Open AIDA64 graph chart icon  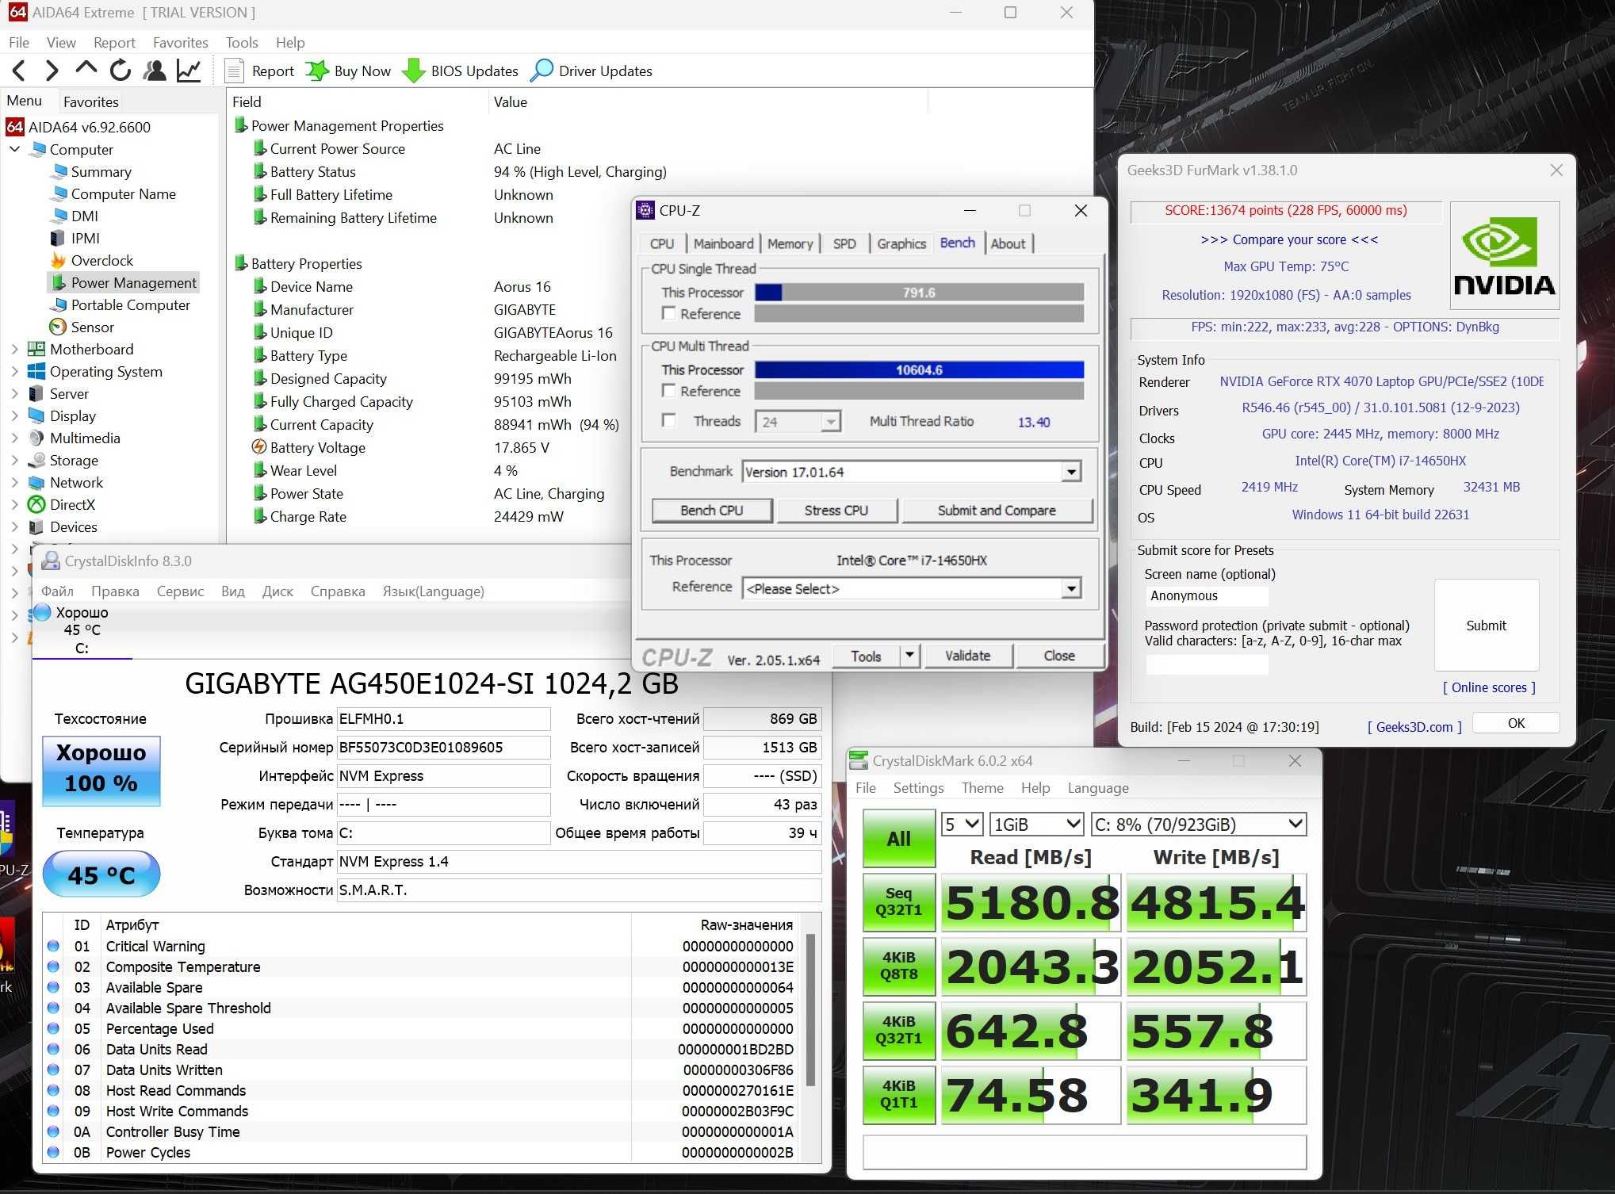[189, 71]
